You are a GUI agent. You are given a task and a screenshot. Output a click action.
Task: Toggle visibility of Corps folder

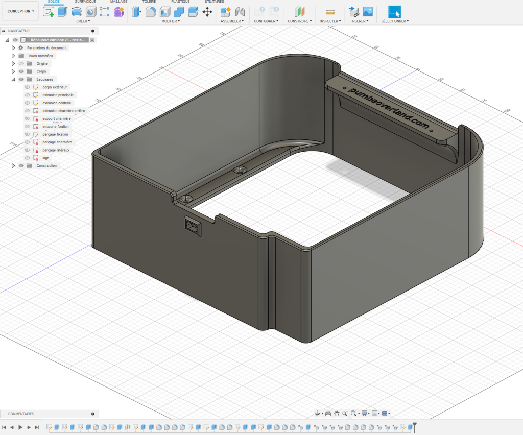click(x=21, y=71)
